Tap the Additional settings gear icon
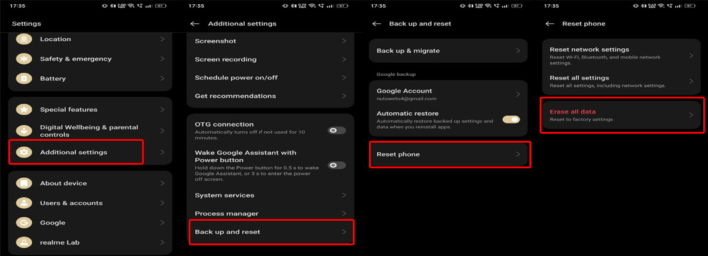Viewport: 708px width, 256px height. 23,152
